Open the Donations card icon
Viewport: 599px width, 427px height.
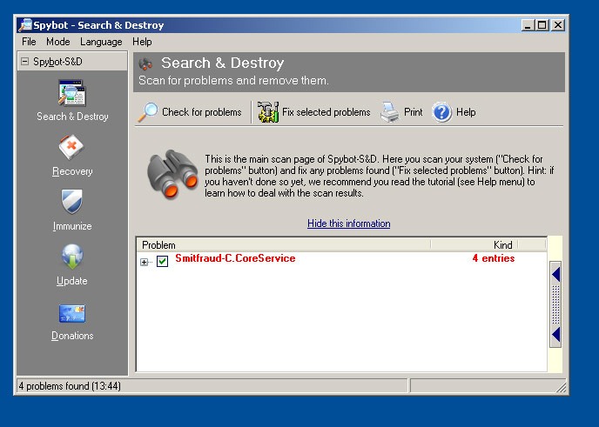(x=71, y=313)
